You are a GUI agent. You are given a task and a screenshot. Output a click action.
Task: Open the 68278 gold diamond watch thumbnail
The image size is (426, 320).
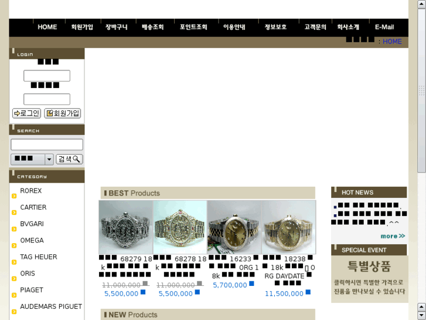180,227
